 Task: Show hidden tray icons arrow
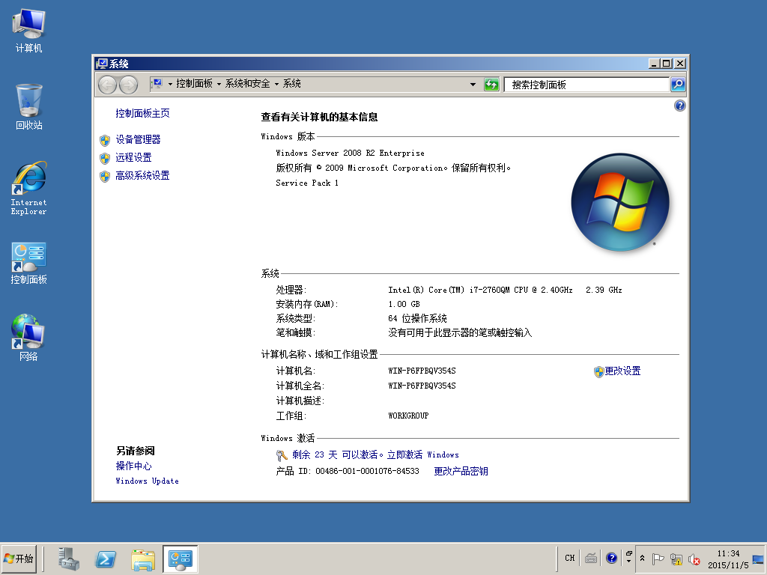coord(642,558)
